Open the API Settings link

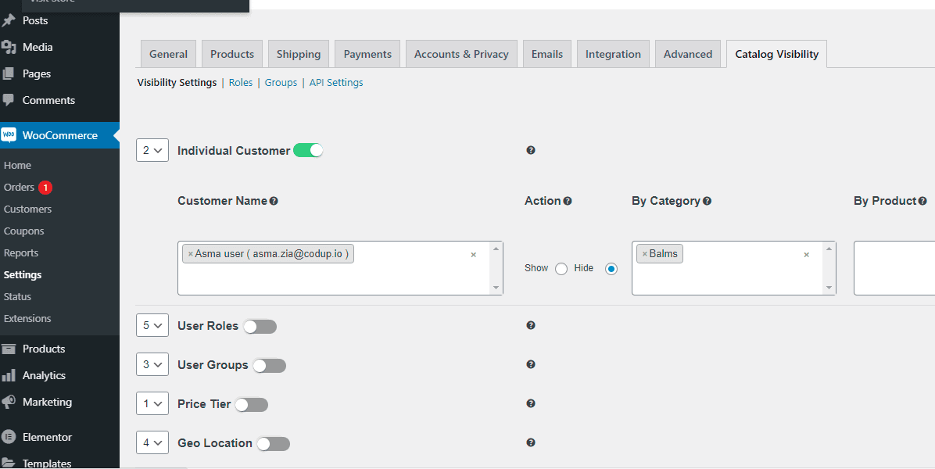[335, 81]
